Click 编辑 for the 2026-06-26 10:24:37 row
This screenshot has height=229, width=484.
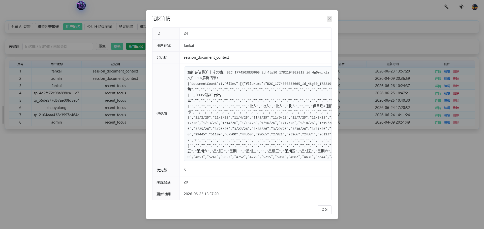[447, 86]
